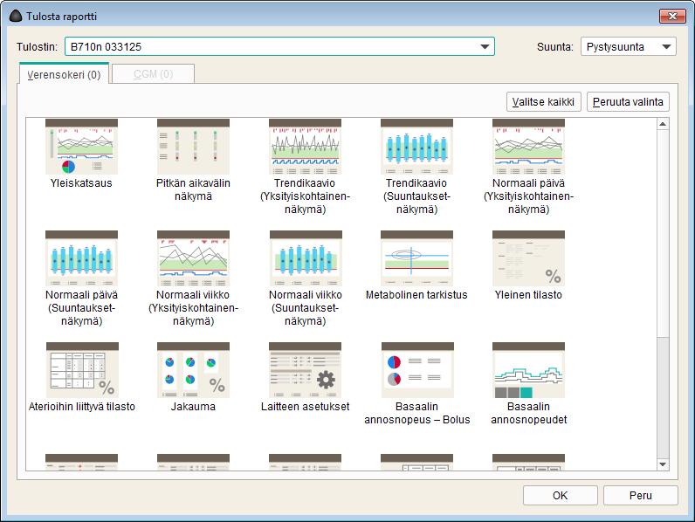This screenshot has width=695, height=522.
Task: Open the Tulostin printer dropdown
Action: coord(279,46)
